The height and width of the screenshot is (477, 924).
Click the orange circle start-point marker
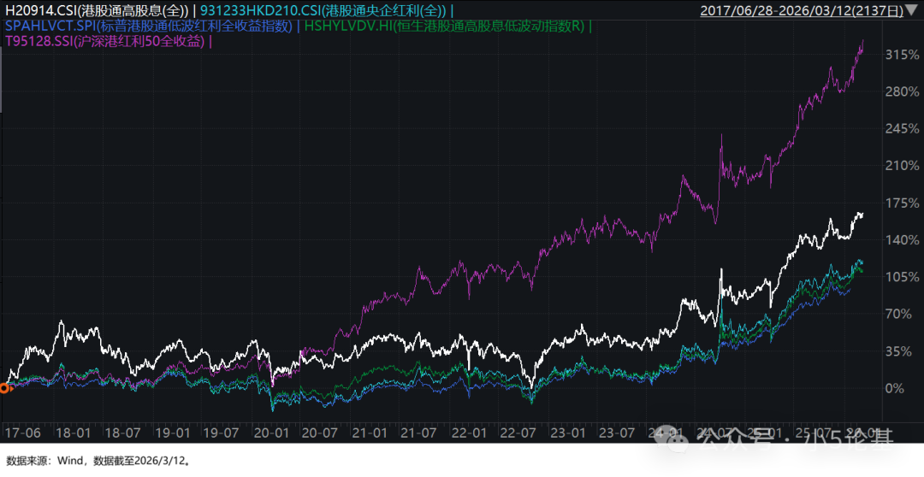point(4,388)
